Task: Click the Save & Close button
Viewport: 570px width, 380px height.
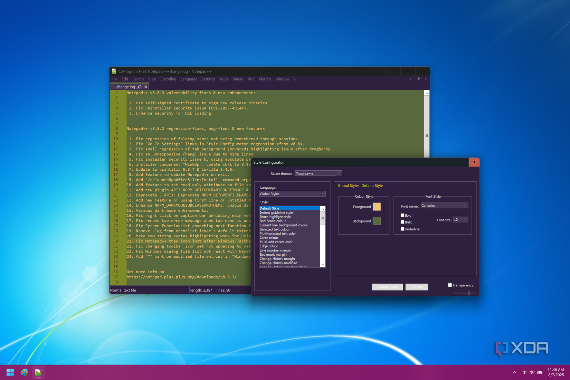Action: coord(387,287)
